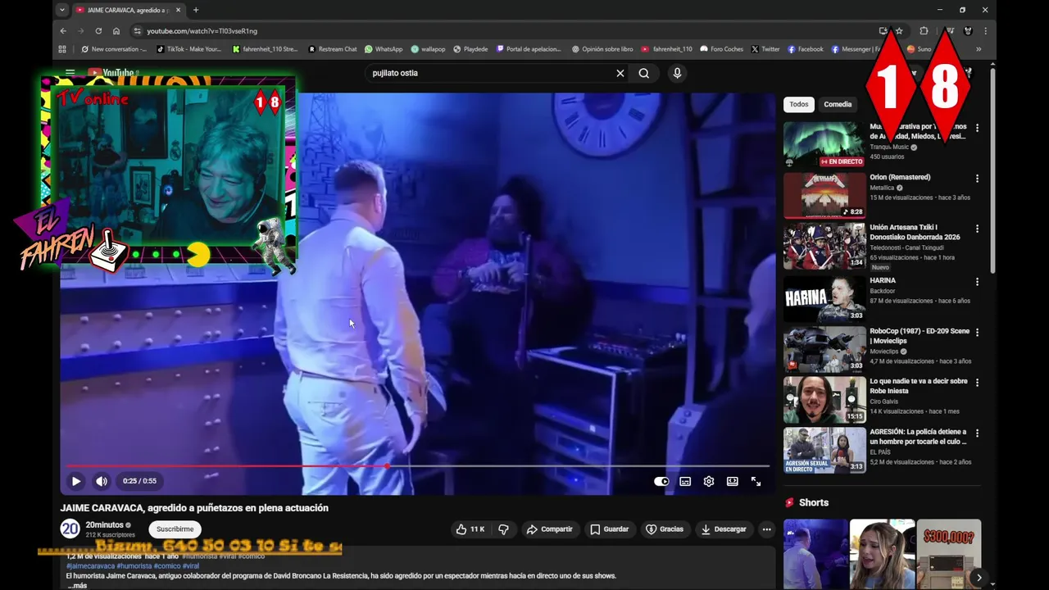Open the TikTok - Make Your bookmark

click(188, 49)
